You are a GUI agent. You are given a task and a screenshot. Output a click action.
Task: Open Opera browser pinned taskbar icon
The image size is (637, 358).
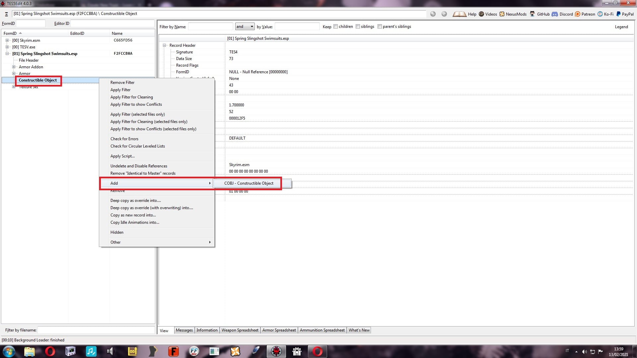50,351
